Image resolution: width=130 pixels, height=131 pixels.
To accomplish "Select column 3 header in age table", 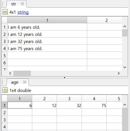I will [69, 98].
